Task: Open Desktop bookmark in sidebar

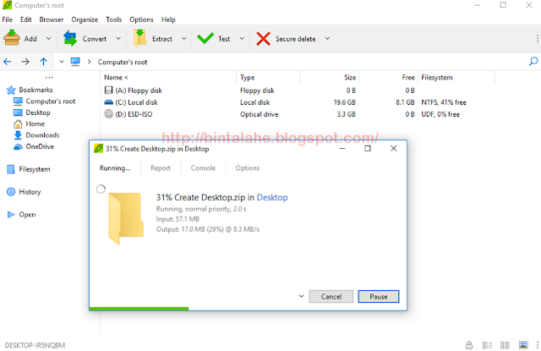Action: point(38,112)
